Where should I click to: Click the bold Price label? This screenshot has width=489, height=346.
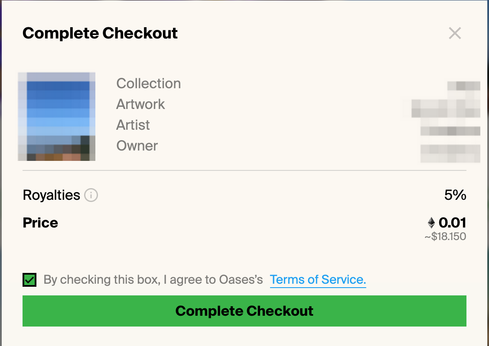pyautogui.click(x=40, y=223)
